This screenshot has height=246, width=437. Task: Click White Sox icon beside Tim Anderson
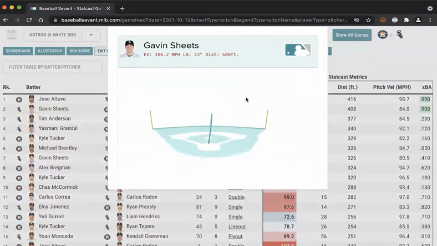point(19,119)
